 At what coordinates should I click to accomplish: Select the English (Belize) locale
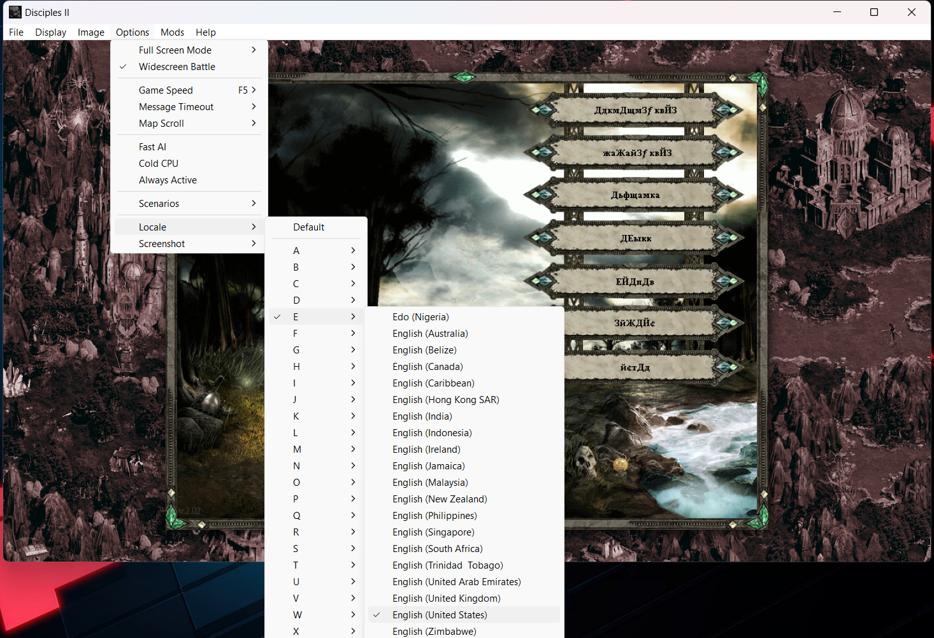point(464,350)
